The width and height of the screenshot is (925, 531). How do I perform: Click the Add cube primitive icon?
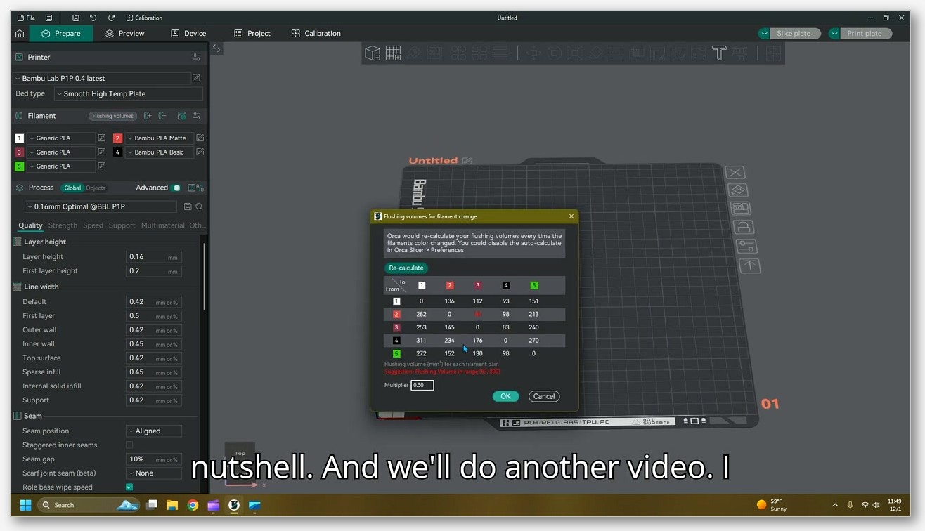pos(373,53)
